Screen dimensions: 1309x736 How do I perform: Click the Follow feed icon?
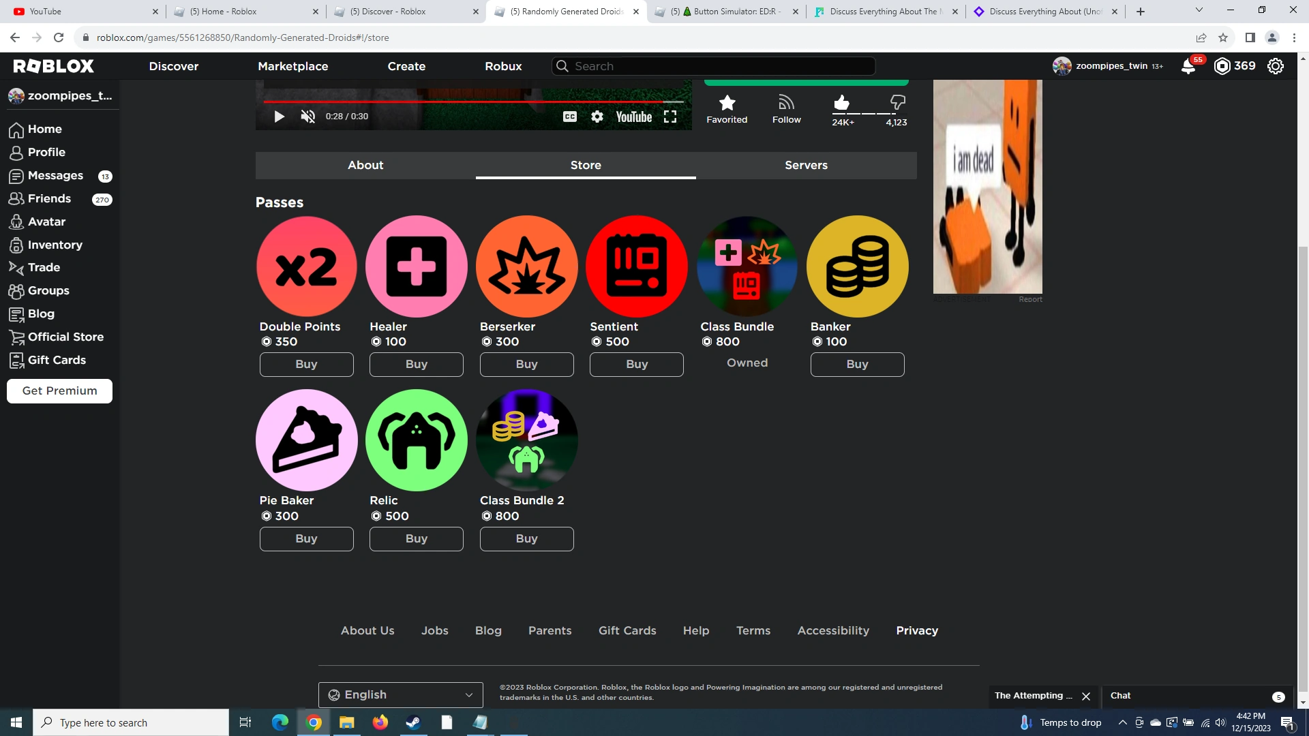(x=786, y=103)
